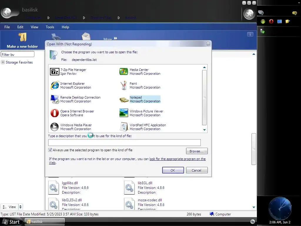Click the libEGL.dll file icon
301x226 pixels.
point(129,187)
